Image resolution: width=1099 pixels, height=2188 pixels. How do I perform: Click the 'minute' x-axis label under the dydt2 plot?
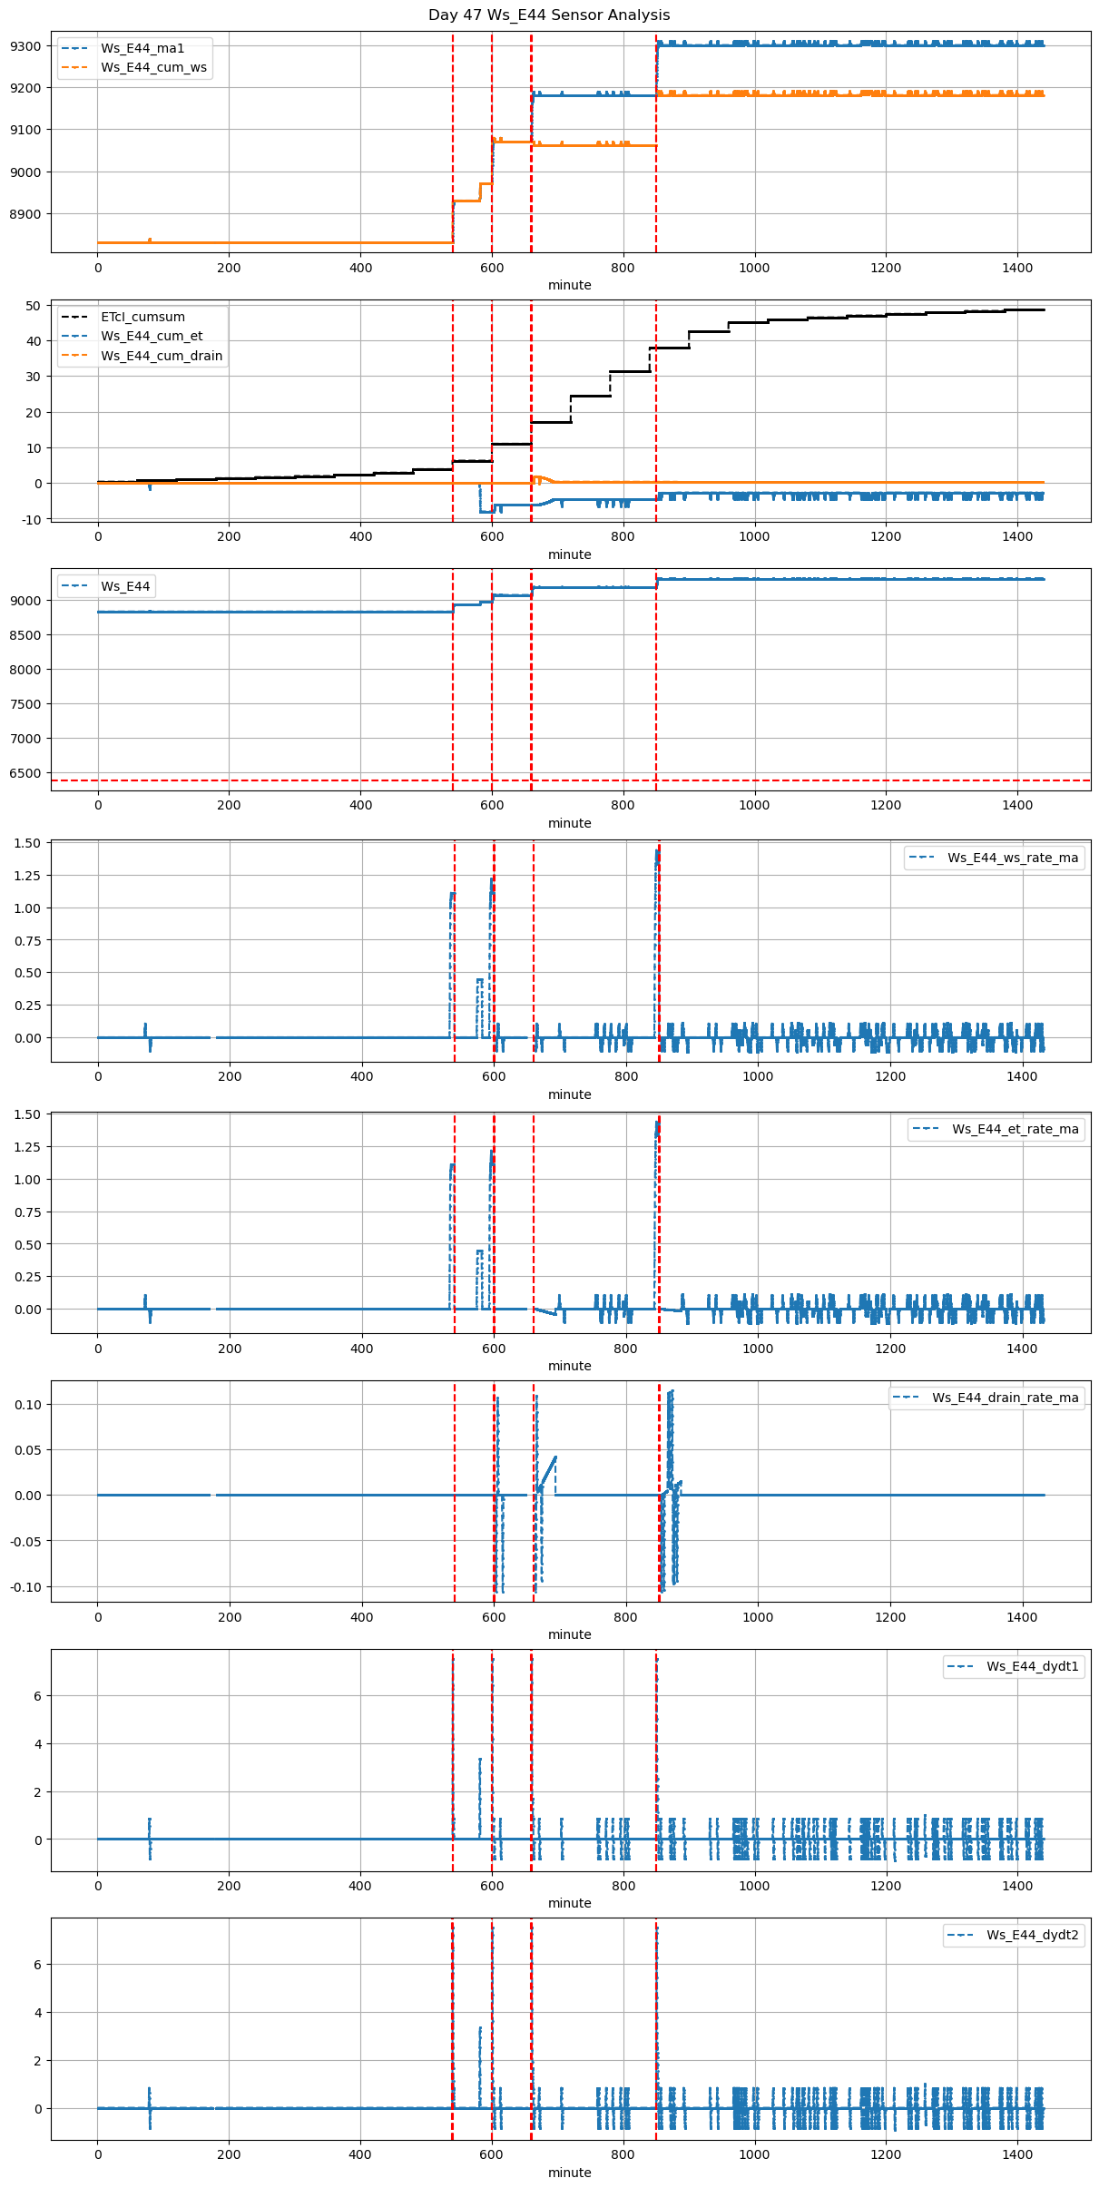click(x=569, y=2173)
